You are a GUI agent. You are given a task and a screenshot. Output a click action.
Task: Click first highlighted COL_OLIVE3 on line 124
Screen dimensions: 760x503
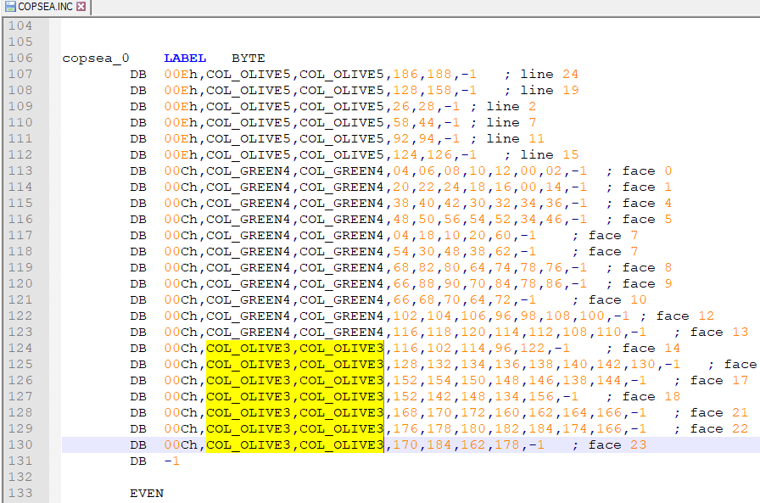pyautogui.click(x=249, y=349)
